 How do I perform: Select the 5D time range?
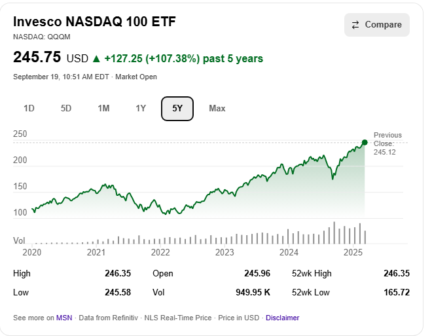point(66,108)
